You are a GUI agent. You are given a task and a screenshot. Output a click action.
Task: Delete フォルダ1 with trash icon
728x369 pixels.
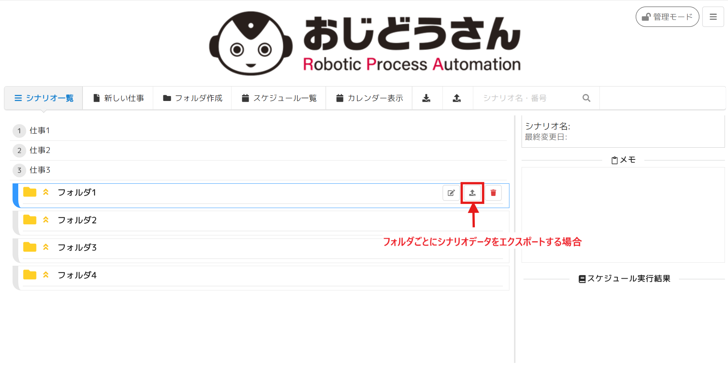click(x=493, y=193)
